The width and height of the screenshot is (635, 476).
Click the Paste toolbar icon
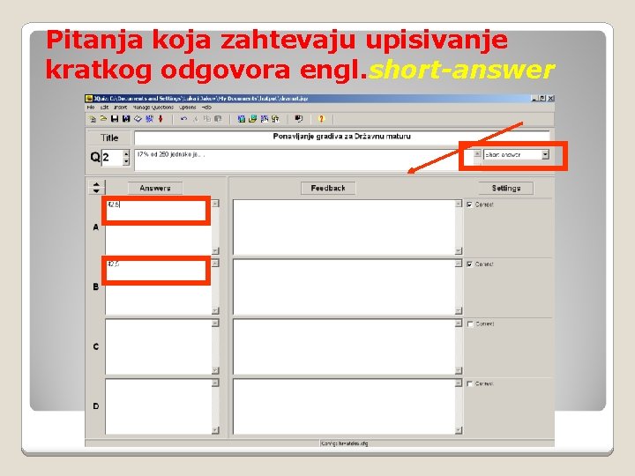point(218,119)
